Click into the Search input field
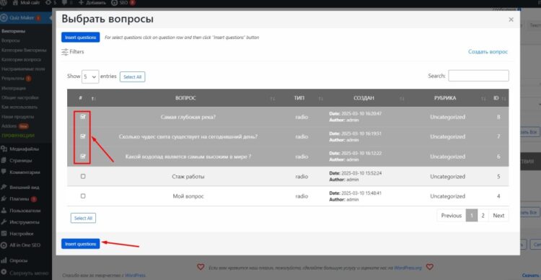The width and height of the screenshot is (541, 280). coord(478,76)
